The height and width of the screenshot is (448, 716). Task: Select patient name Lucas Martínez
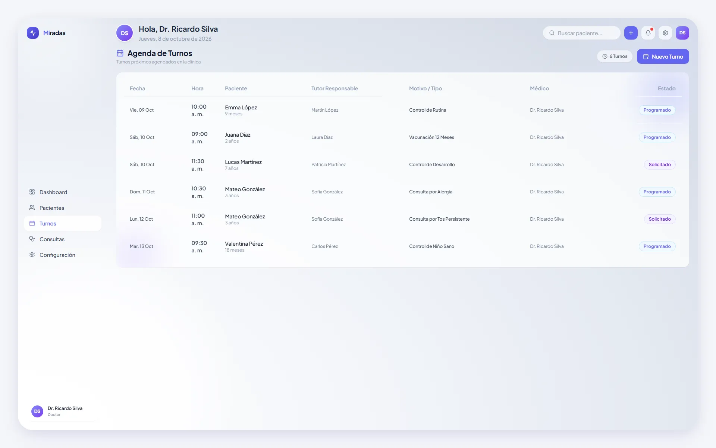(x=243, y=162)
